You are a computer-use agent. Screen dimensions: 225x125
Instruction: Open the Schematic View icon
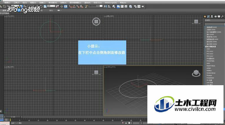click(x=126, y=6)
